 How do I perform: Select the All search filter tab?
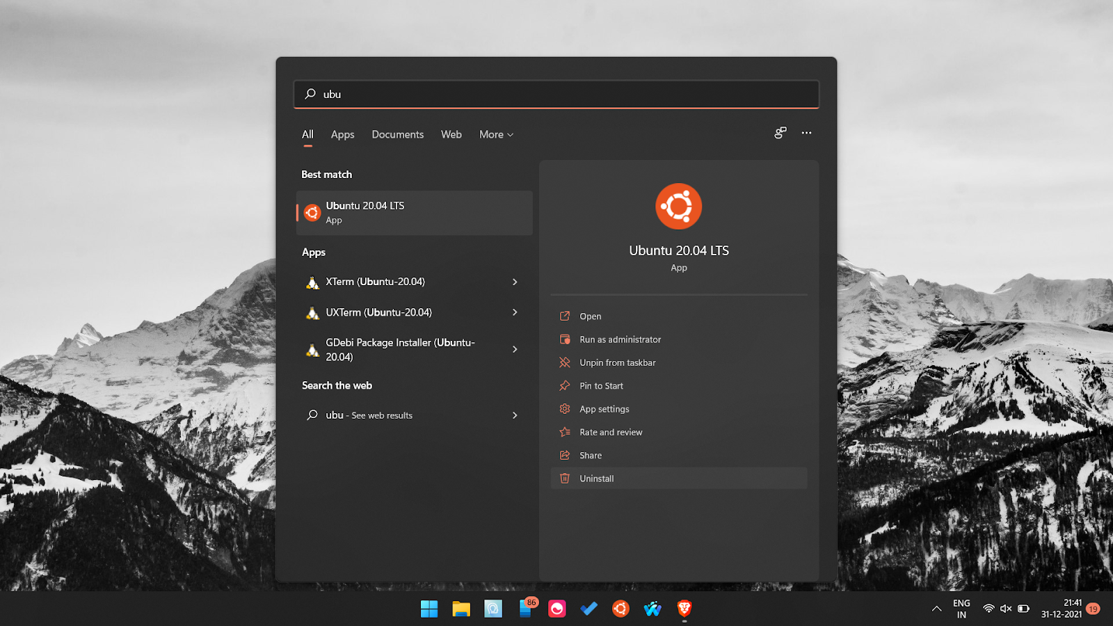307,134
